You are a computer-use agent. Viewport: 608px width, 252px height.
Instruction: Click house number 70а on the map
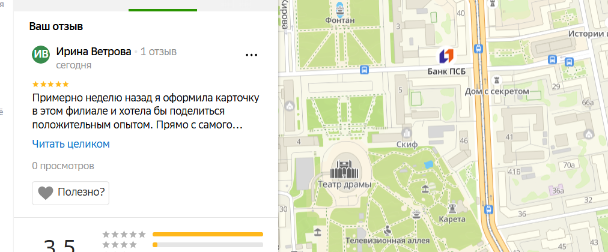click(569, 165)
